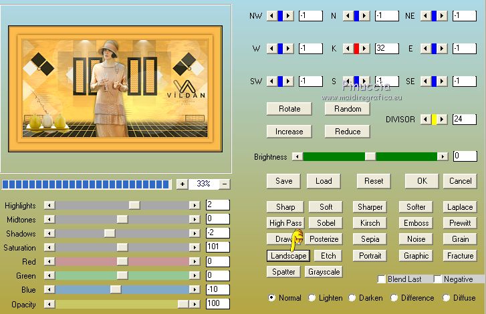Choose the Difference radio option

point(395,298)
